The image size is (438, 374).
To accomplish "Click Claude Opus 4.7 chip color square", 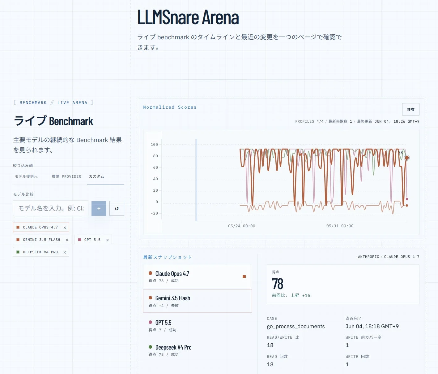I will click(18, 227).
